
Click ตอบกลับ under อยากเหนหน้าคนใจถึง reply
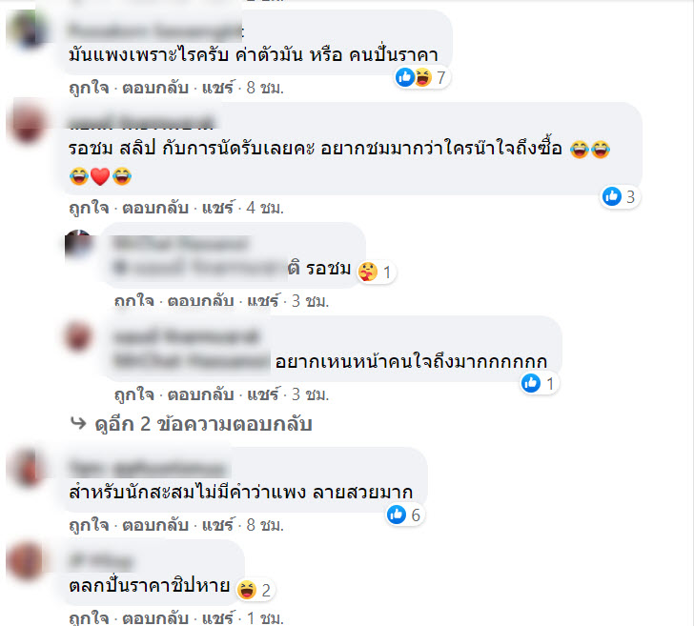pyautogui.click(x=200, y=394)
